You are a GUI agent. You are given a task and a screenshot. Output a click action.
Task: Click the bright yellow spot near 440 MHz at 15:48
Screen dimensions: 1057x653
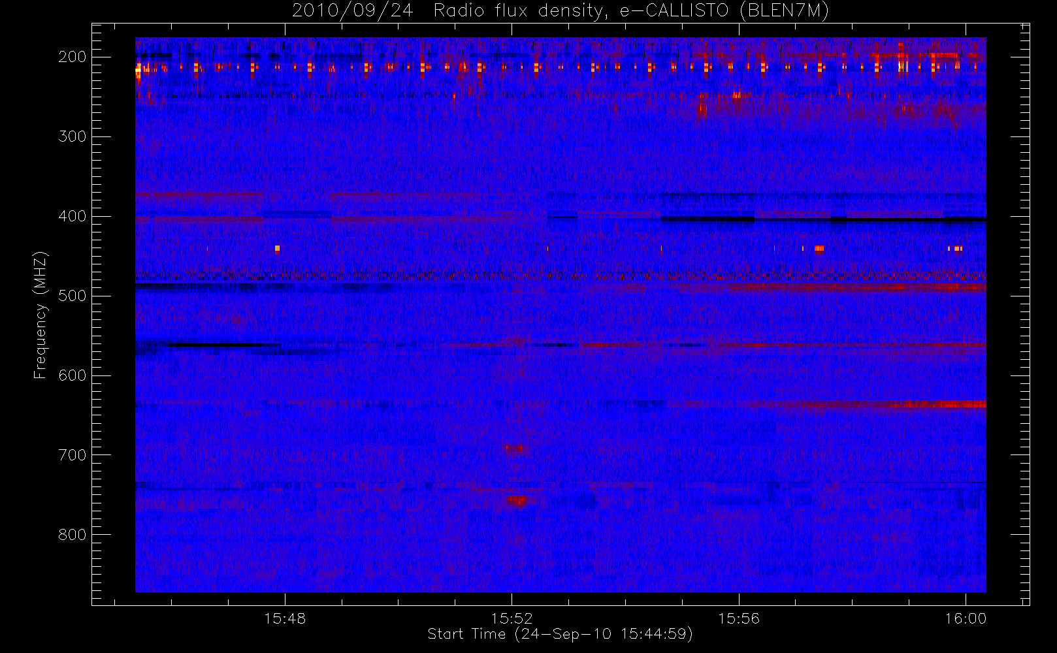click(277, 249)
